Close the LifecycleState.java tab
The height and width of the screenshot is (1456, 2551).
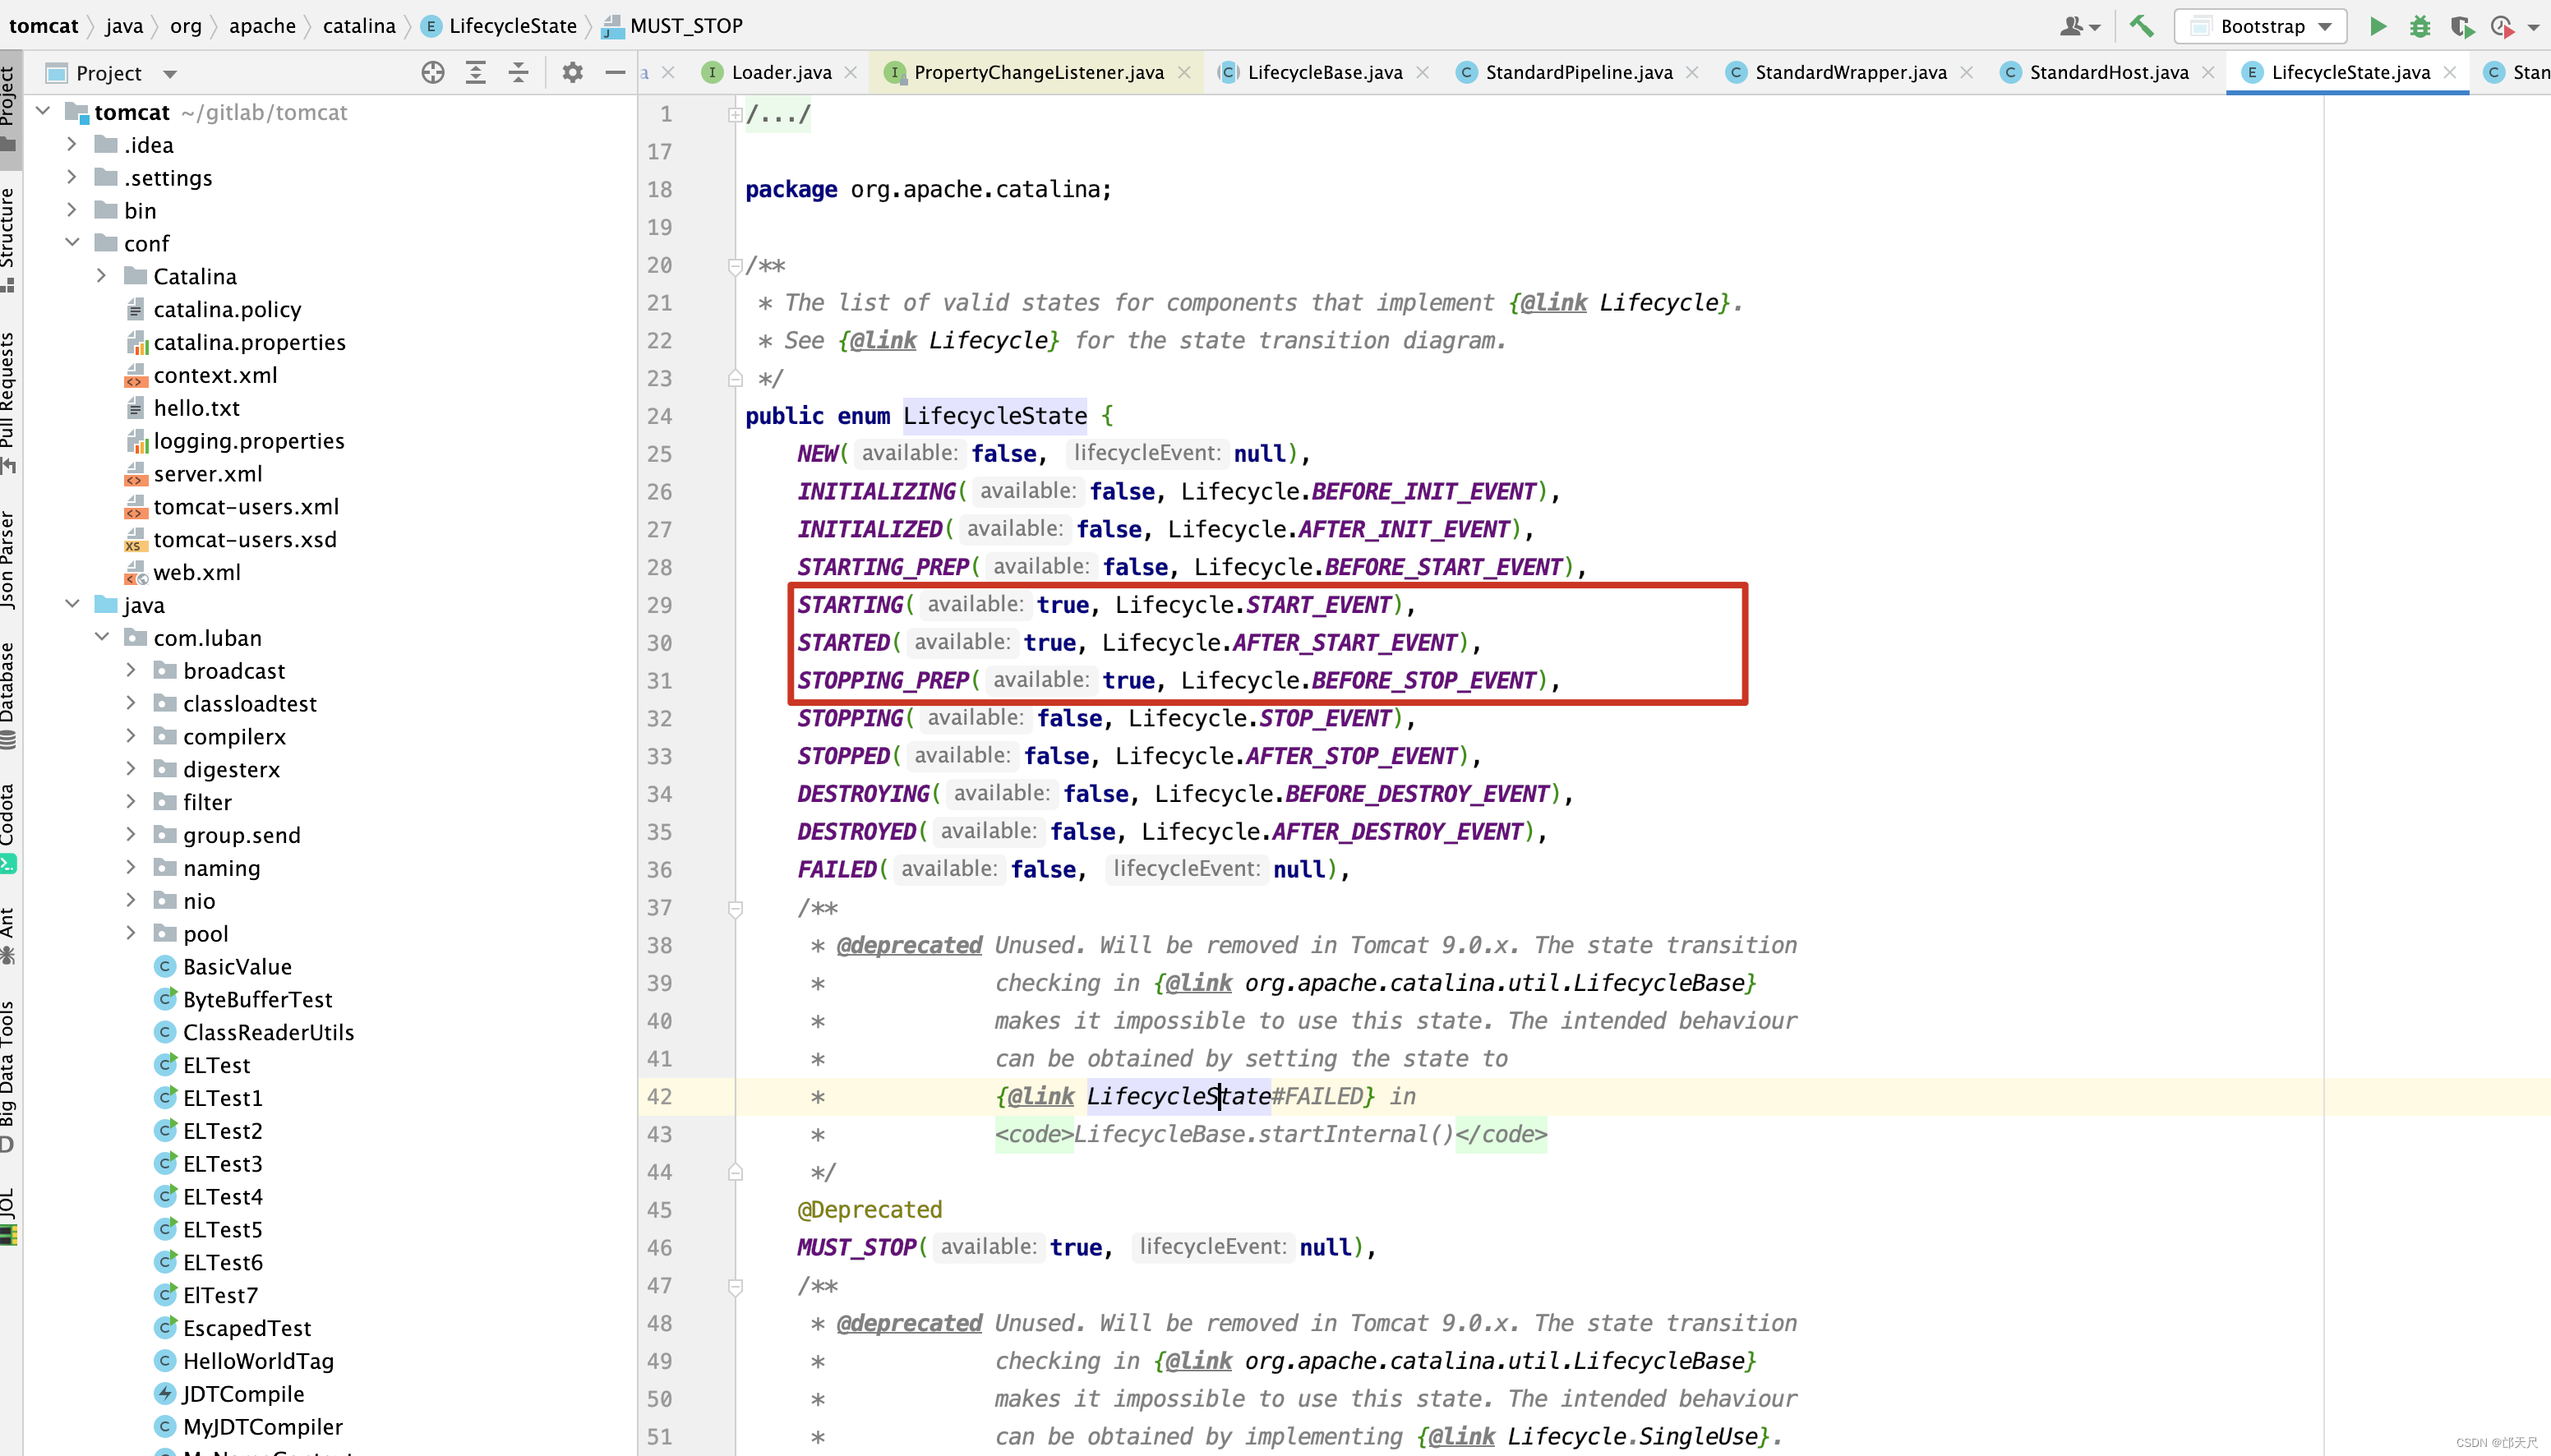pyautogui.click(x=2450, y=72)
